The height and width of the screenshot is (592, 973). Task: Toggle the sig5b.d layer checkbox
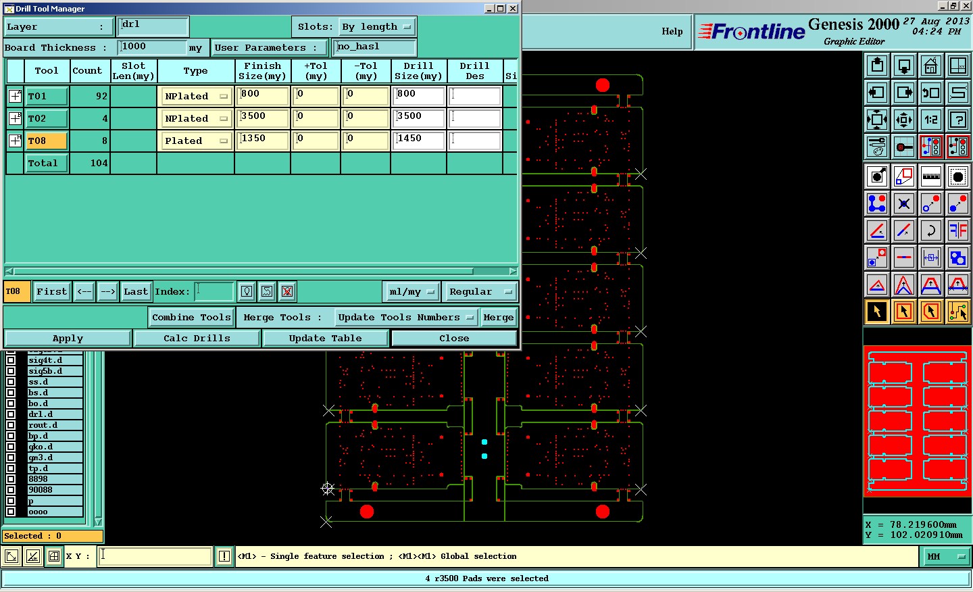(x=11, y=371)
